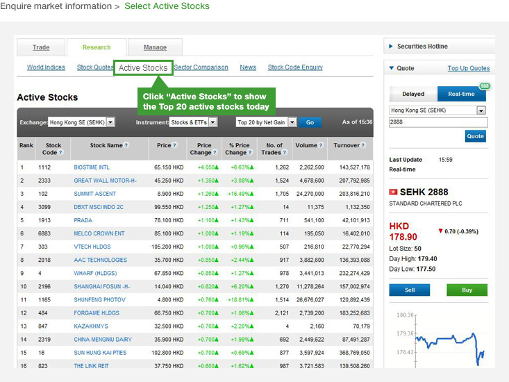Click turnover value 207,792,985

(x=354, y=181)
